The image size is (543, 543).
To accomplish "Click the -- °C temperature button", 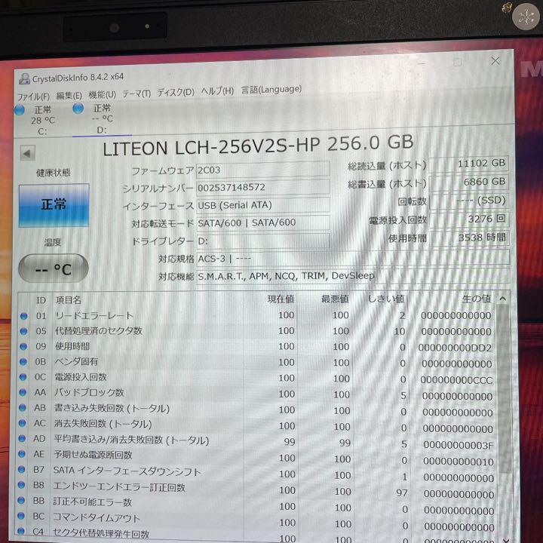I will (x=54, y=268).
